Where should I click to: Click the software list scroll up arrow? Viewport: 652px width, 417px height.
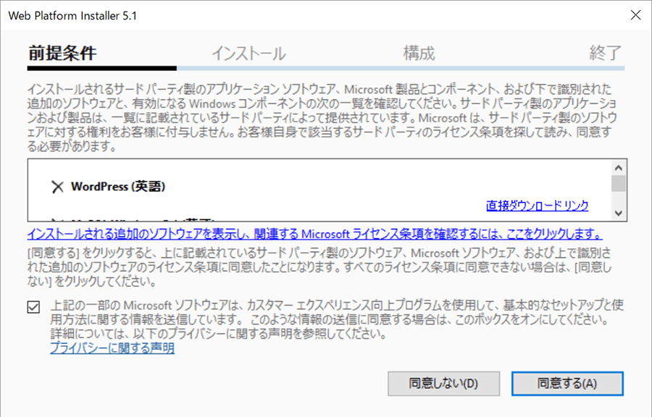point(619,168)
